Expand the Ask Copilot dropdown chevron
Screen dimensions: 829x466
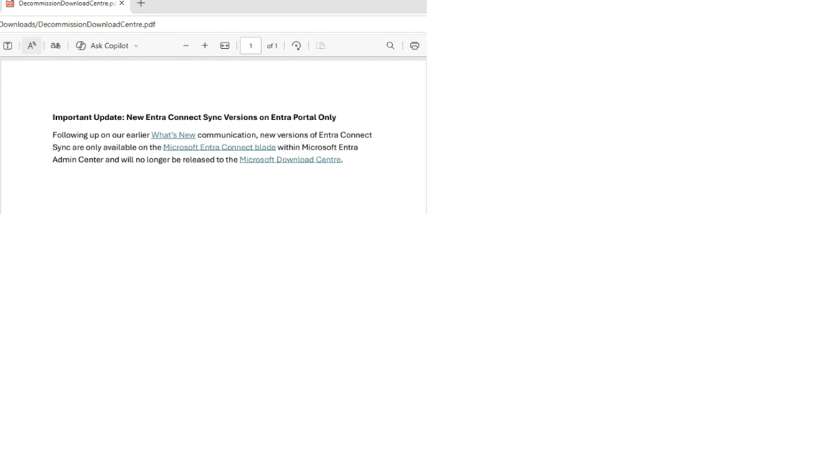pyautogui.click(x=136, y=46)
